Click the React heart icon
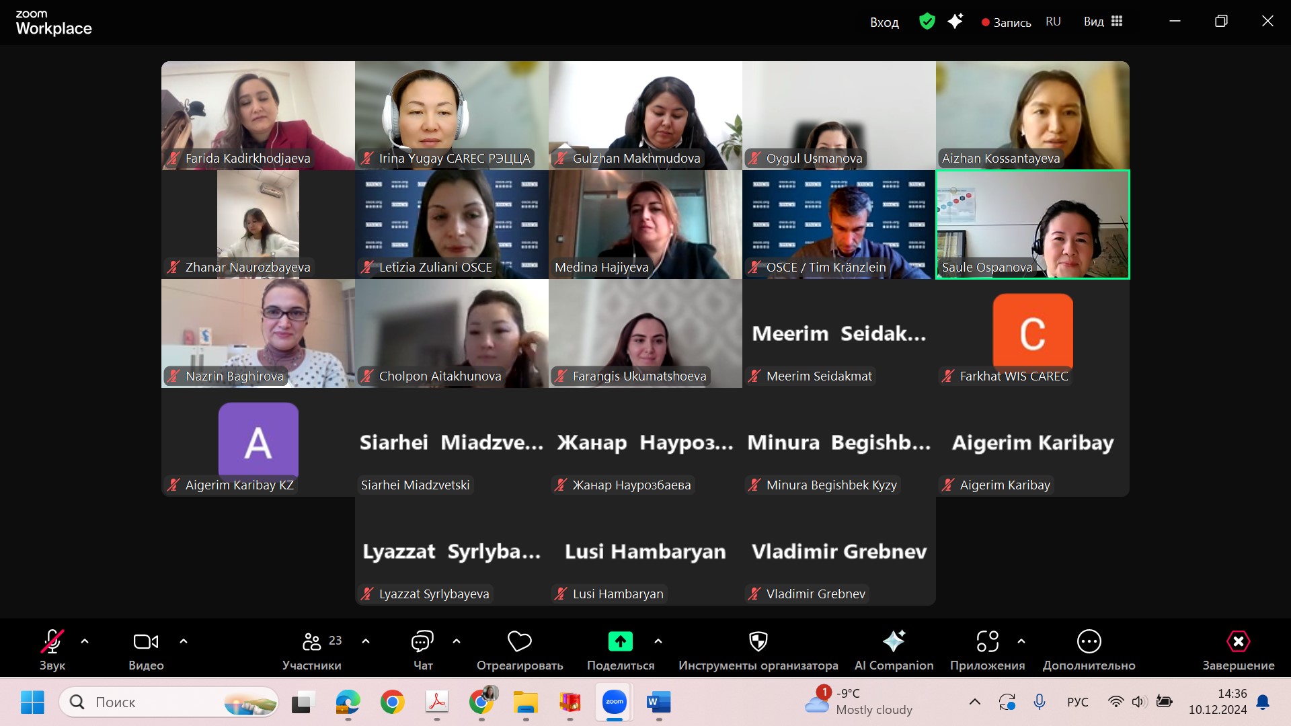The image size is (1291, 726). pyautogui.click(x=519, y=642)
